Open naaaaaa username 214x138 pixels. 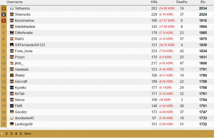(x=22, y=69)
